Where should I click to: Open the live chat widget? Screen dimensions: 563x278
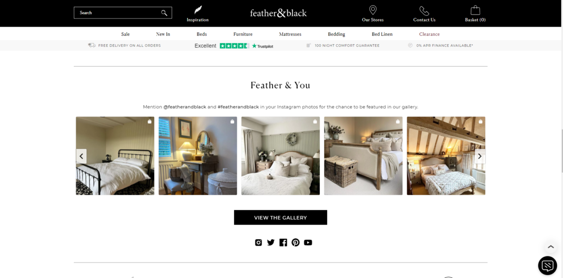pyautogui.click(x=547, y=265)
